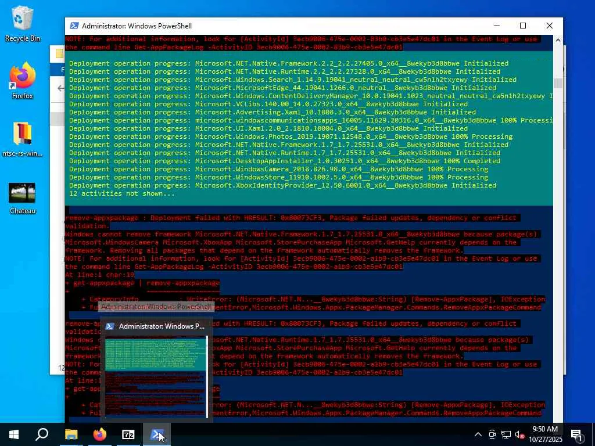Screen dimensions: 595x446
Task: Click the Microsoft.DesktopAppInstaller 100% Completed line
Action: 285,161
